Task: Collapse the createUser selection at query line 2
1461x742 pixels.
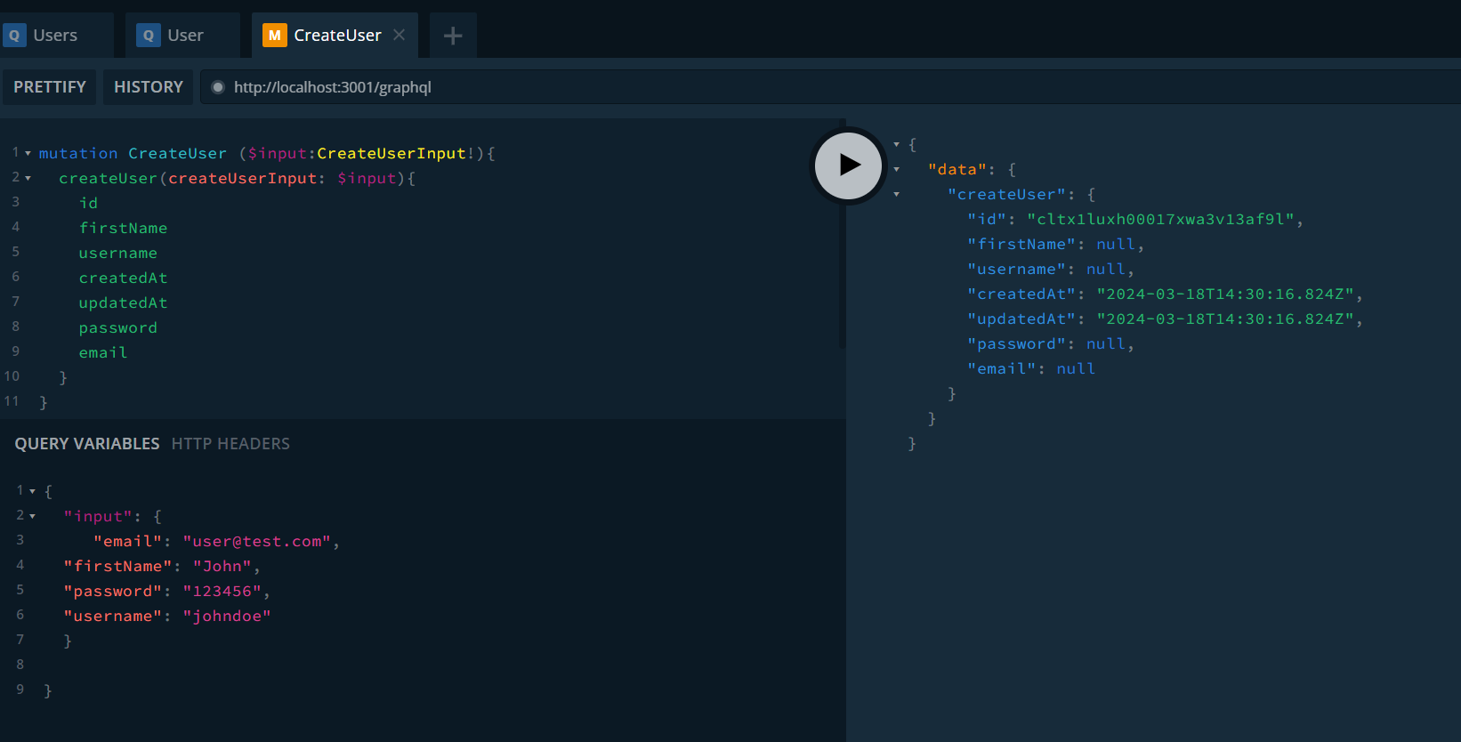Action: pyautogui.click(x=28, y=179)
